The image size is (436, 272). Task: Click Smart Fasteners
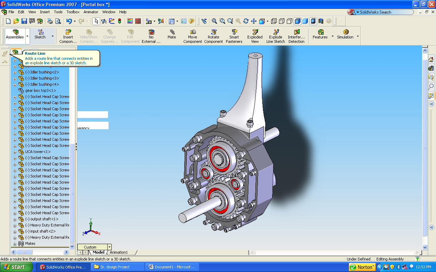coord(234,36)
